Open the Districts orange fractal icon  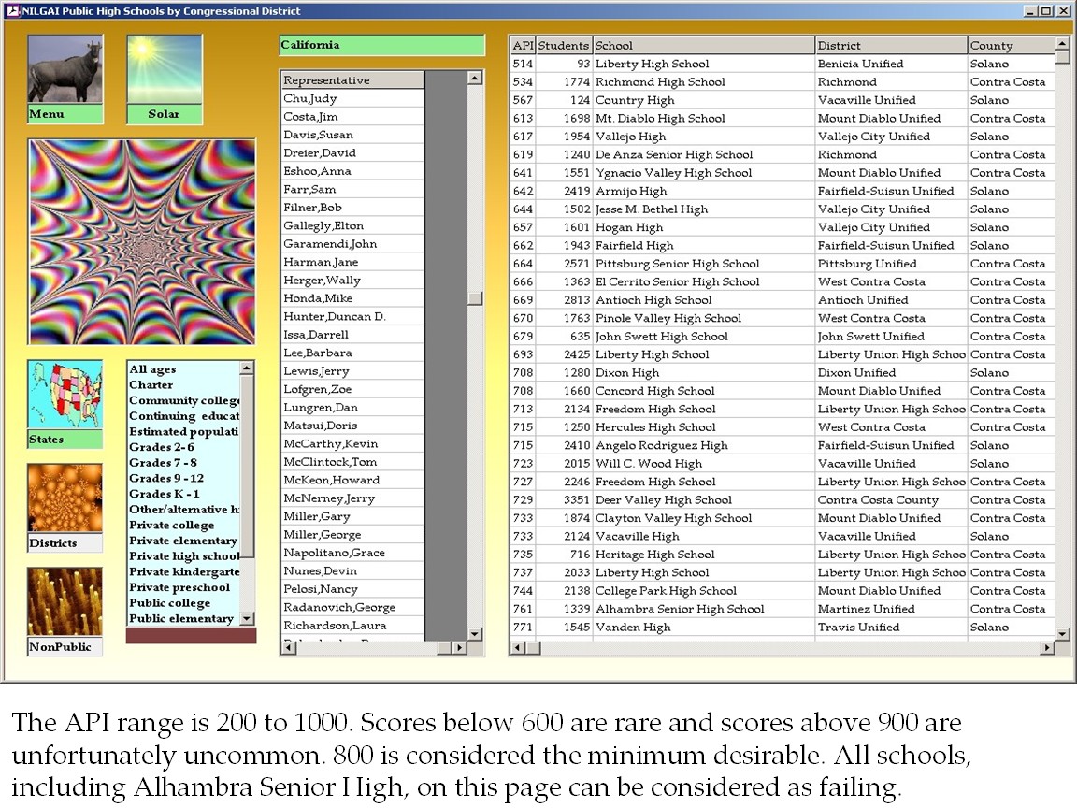[65, 498]
